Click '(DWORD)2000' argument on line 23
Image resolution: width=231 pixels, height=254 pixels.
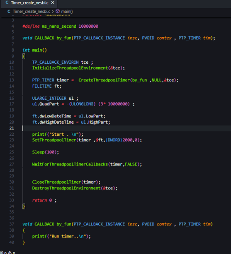pos(119,140)
